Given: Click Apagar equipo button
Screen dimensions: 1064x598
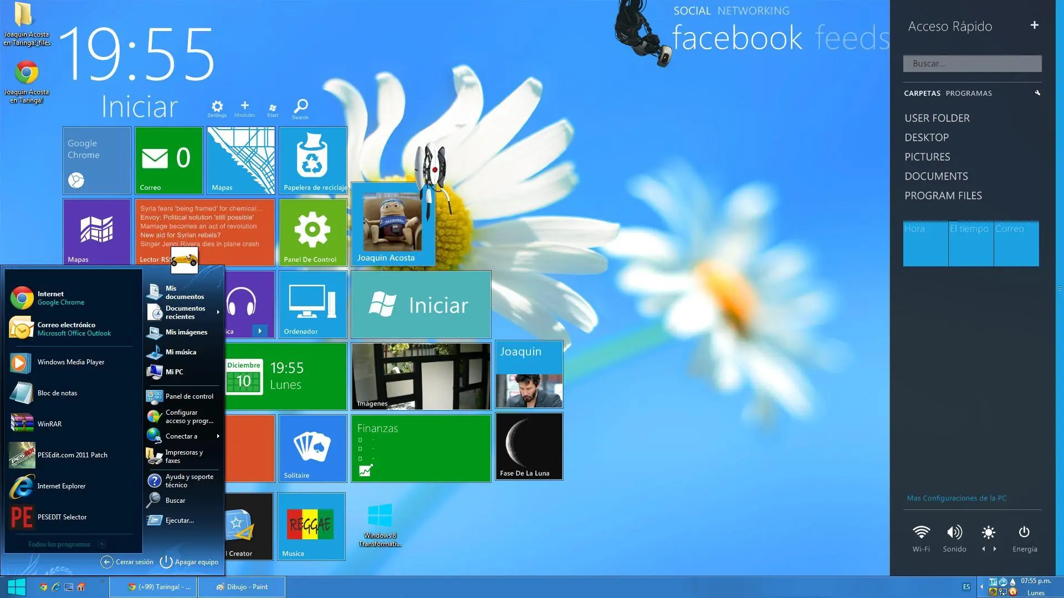Looking at the screenshot, I should (x=189, y=562).
